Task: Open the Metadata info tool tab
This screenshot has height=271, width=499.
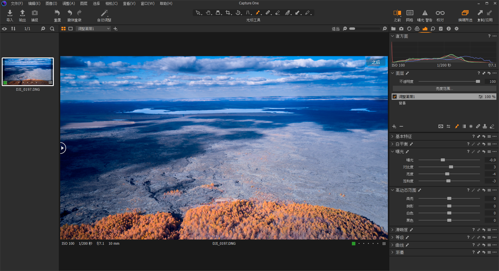Action: tap(449, 29)
